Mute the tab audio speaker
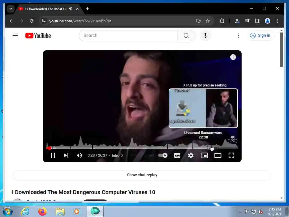 (x=70, y=9)
